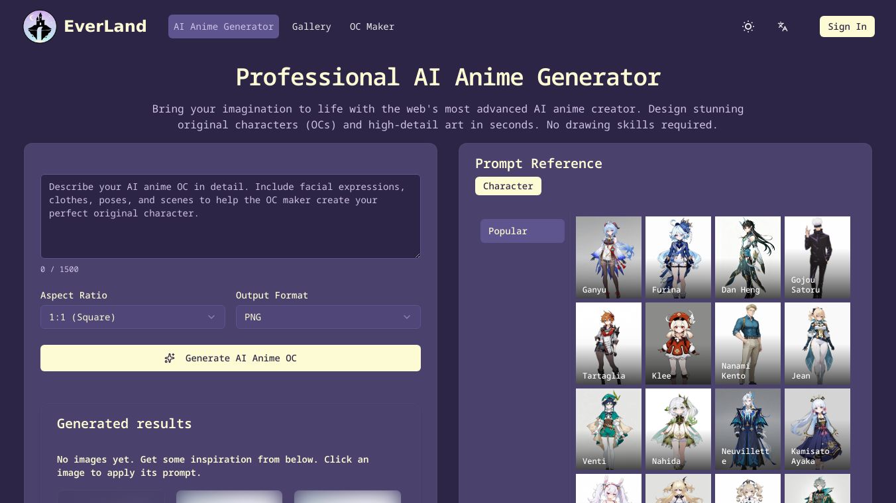Open the OC Maker page

(372, 26)
